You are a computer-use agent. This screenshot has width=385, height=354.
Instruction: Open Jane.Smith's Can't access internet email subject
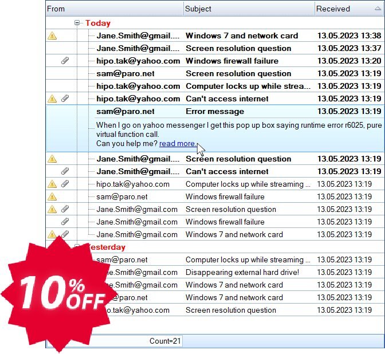227,171
